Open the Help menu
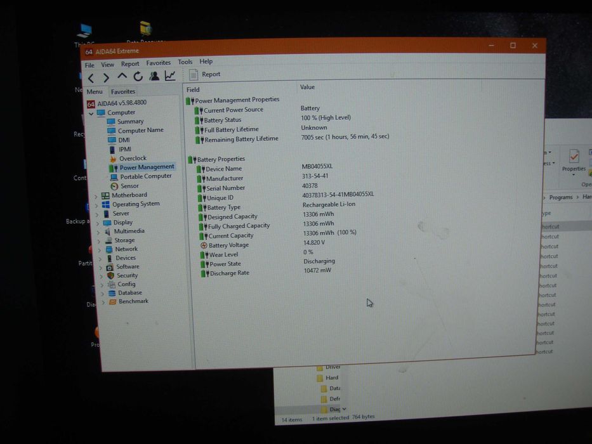 point(206,61)
